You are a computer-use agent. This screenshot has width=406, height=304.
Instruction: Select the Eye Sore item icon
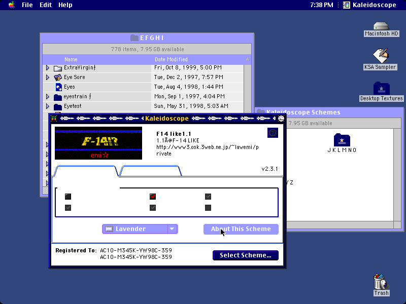58,78
